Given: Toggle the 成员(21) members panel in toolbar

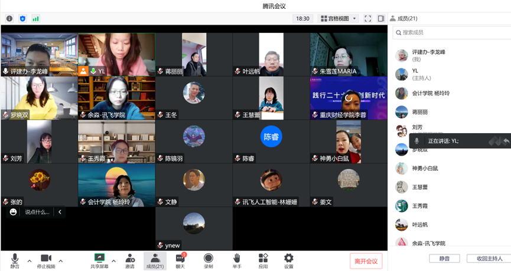Looking at the screenshot, I should tap(155, 260).
